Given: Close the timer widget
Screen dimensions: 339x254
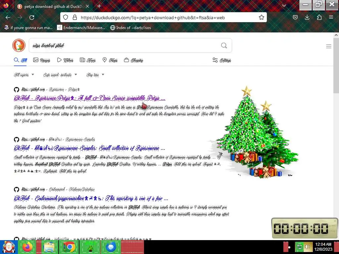Looking at the screenshot, I should point(335,221).
